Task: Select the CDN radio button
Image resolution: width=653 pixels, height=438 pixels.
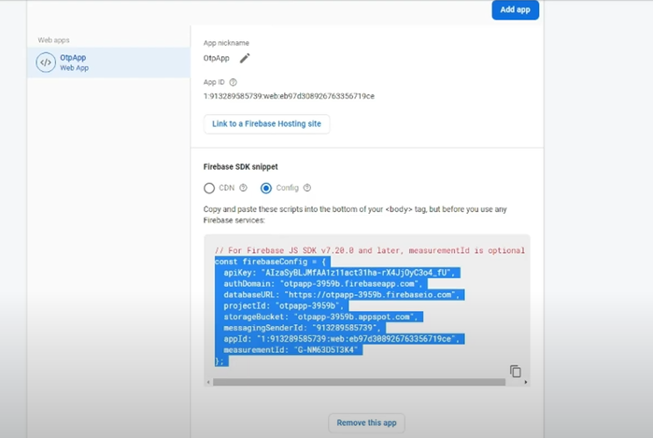Action: click(210, 188)
